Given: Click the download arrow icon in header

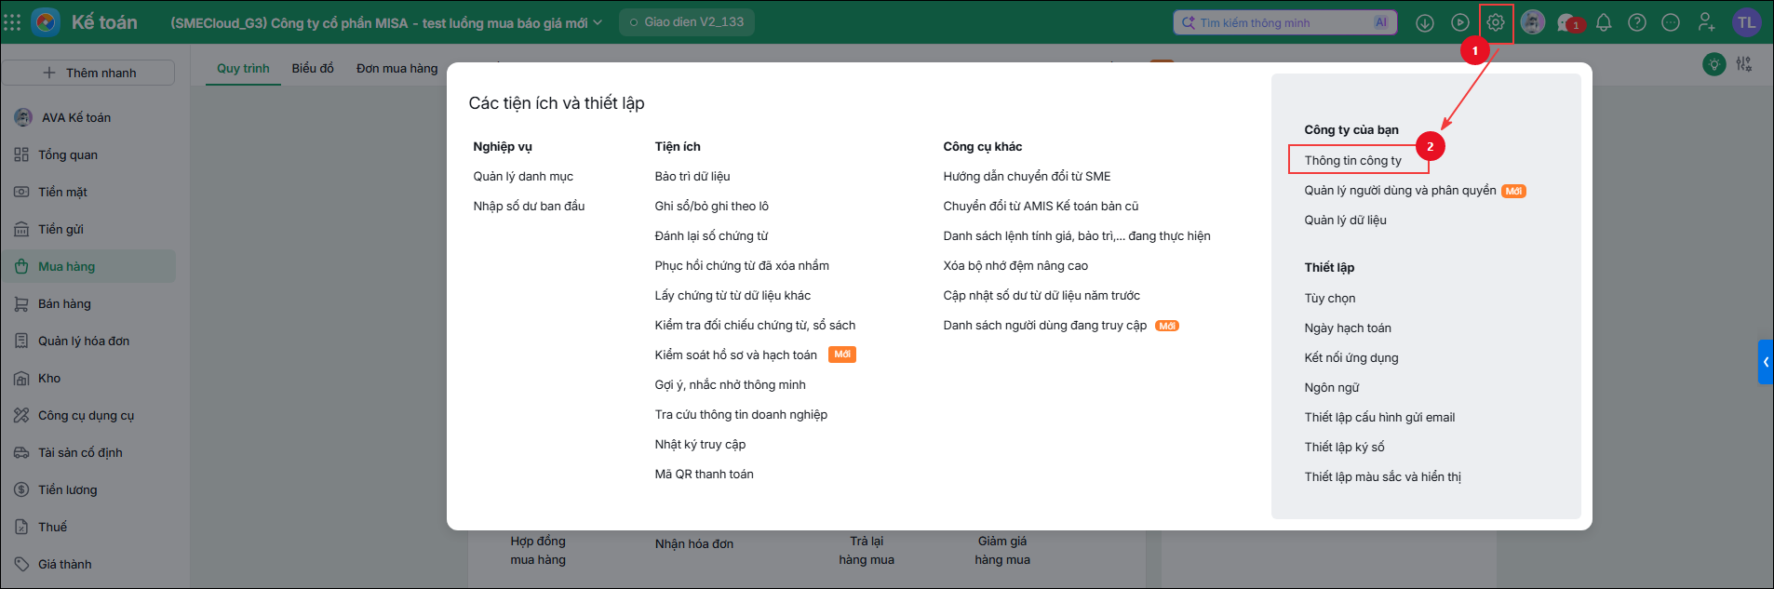Looking at the screenshot, I should tap(1425, 22).
